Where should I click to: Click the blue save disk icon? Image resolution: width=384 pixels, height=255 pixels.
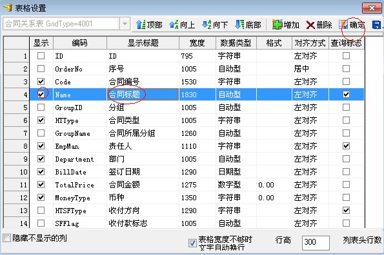376,24
